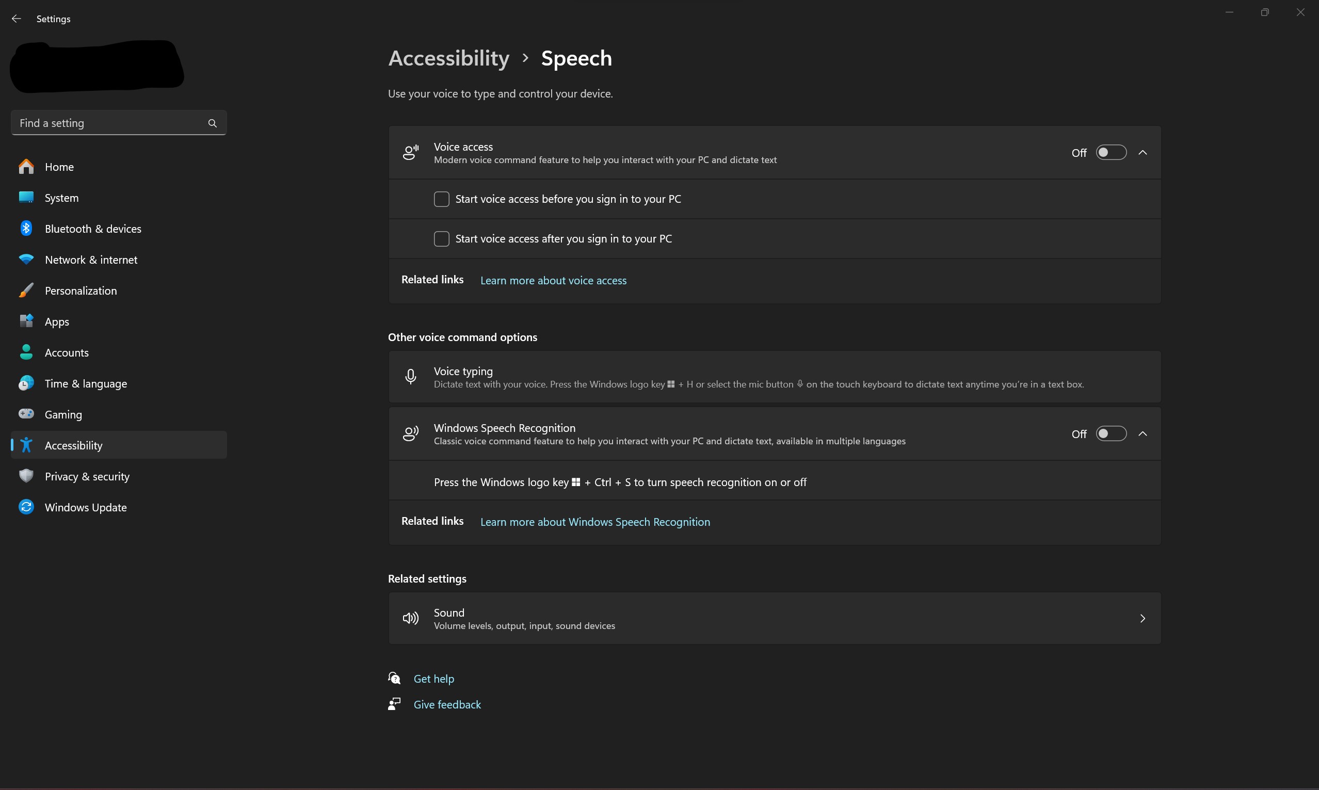The height and width of the screenshot is (790, 1319).
Task: Open Sound settings page
Action: tap(774, 618)
